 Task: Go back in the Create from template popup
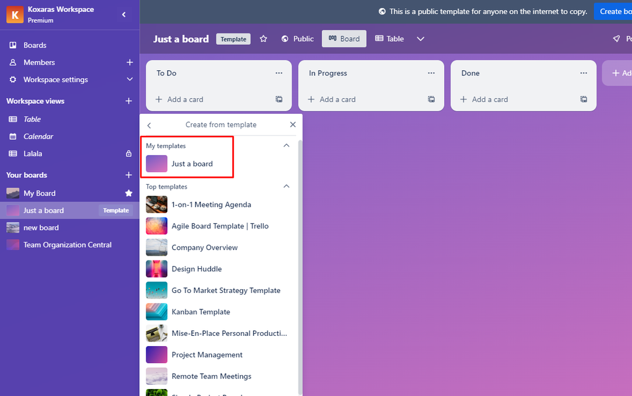pos(149,125)
